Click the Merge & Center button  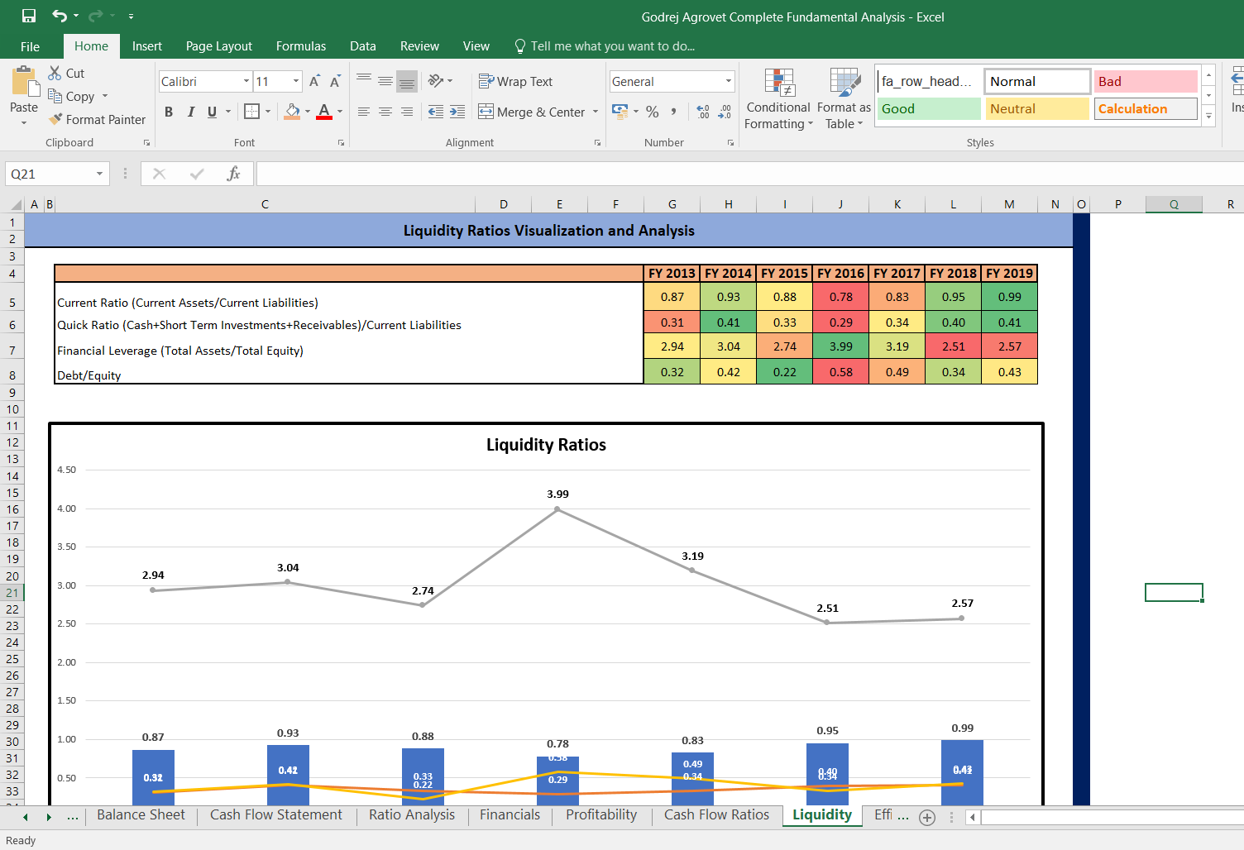pyautogui.click(x=532, y=112)
